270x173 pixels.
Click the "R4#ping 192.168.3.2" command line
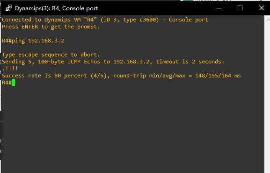tap(33, 41)
